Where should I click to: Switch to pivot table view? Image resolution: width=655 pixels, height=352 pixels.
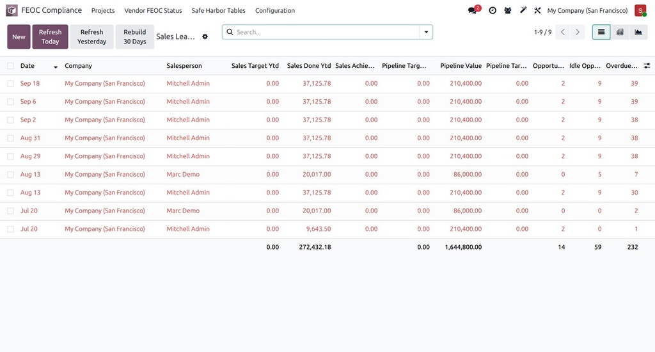620,32
